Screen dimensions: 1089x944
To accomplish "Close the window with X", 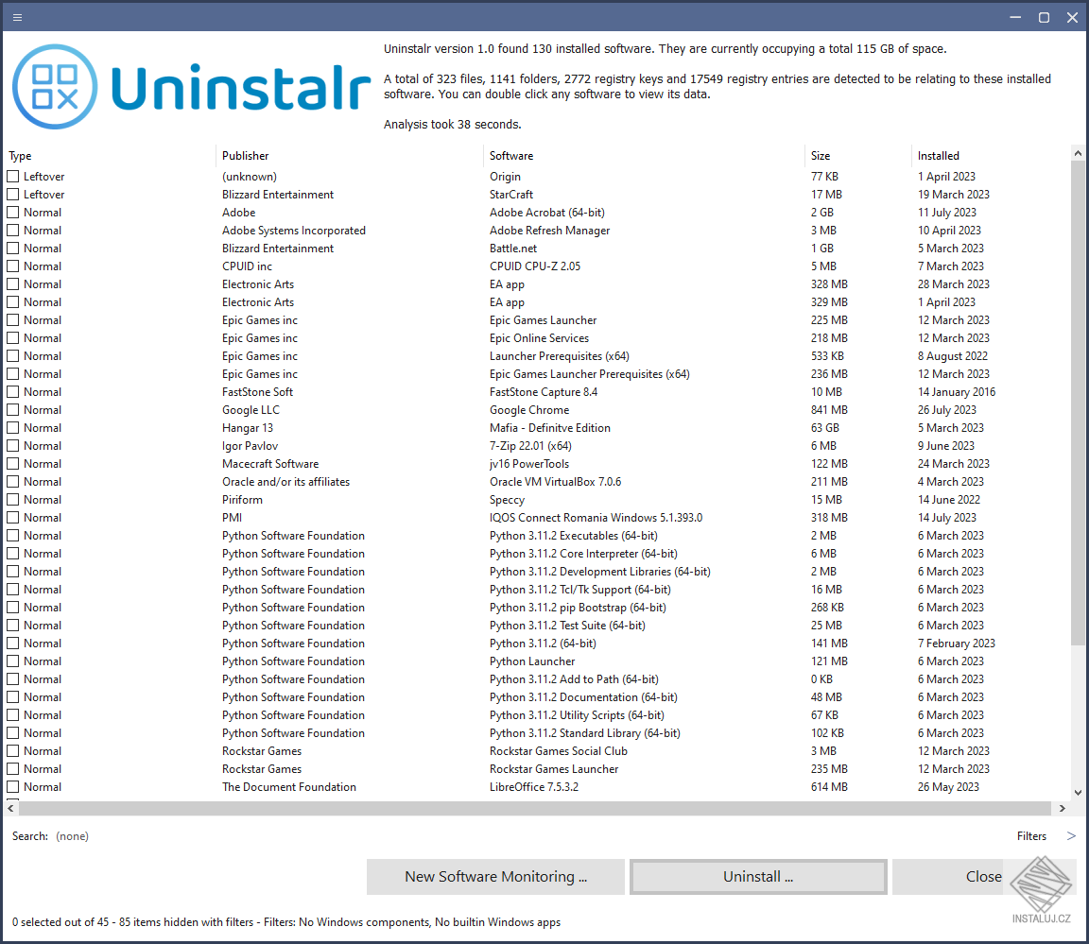I will pyautogui.click(x=1072, y=17).
